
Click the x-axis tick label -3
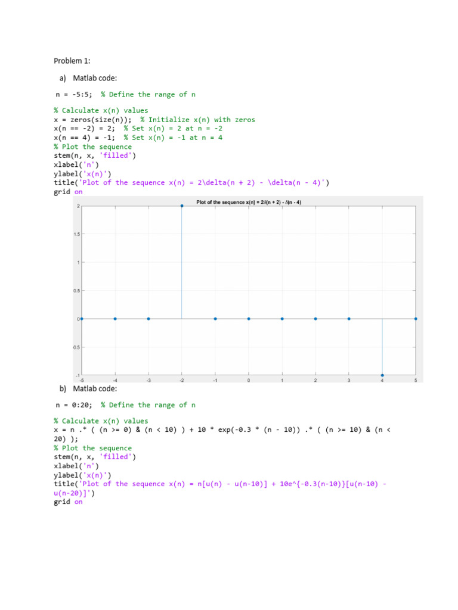coord(148,380)
